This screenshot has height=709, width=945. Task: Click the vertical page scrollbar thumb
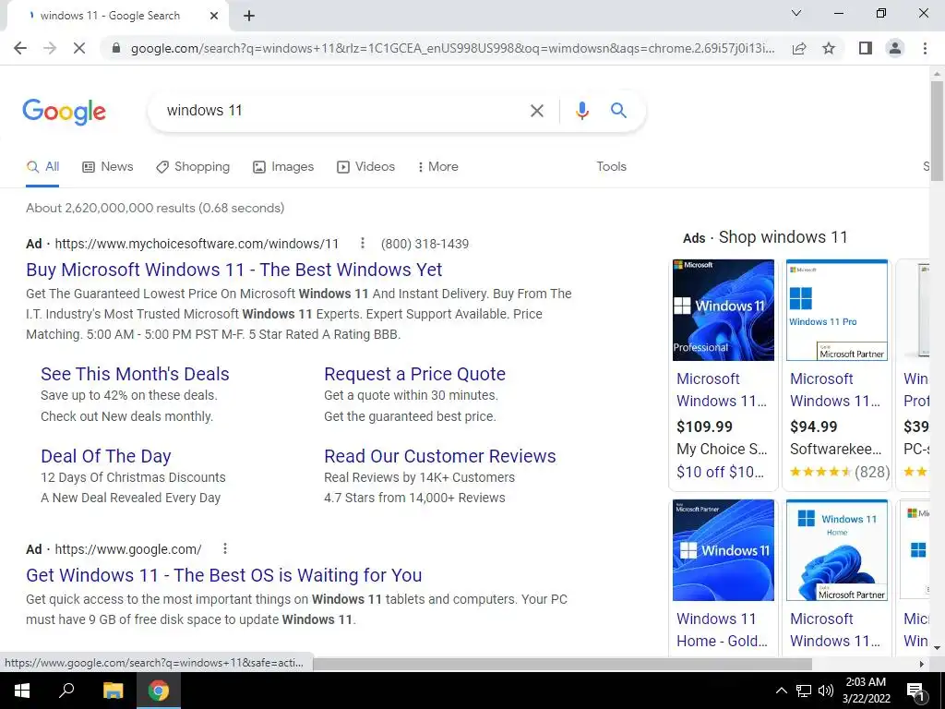[937, 129]
